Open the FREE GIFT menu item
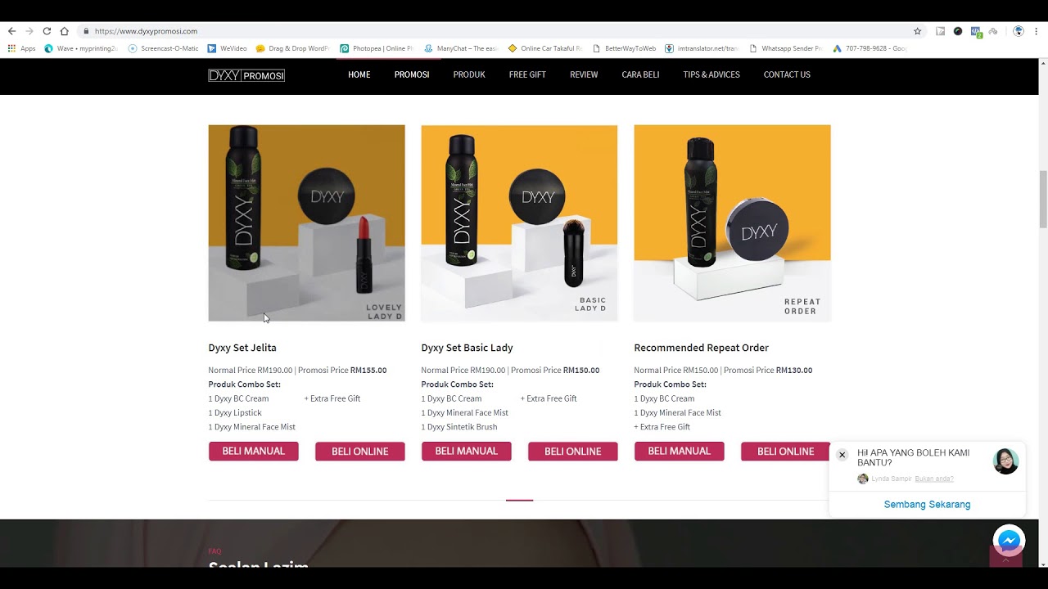This screenshot has height=589, width=1048. [x=527, y=74]
